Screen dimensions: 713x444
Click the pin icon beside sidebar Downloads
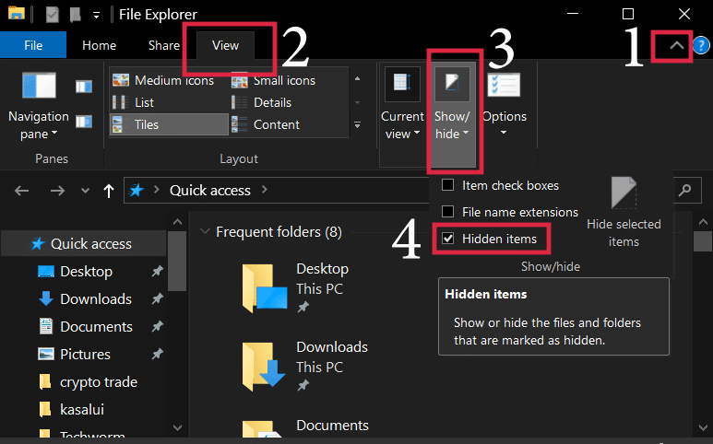point(158,299)
